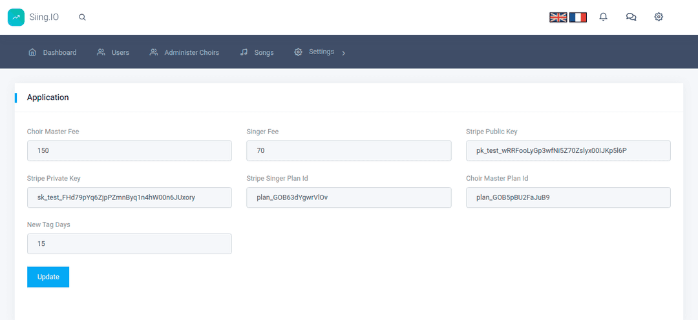Click the Siing.IO logo icon
The image size is (698, 320).
click(16, 17)
